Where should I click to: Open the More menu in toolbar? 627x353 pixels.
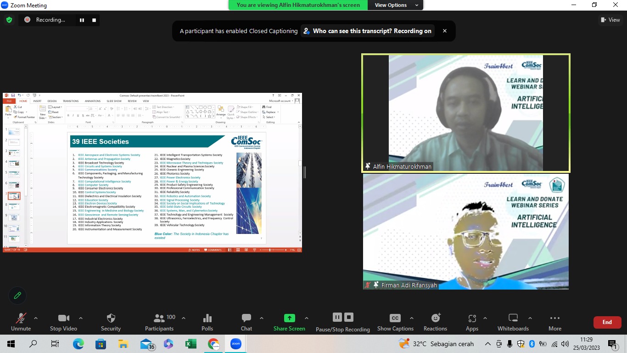[554, 322]
